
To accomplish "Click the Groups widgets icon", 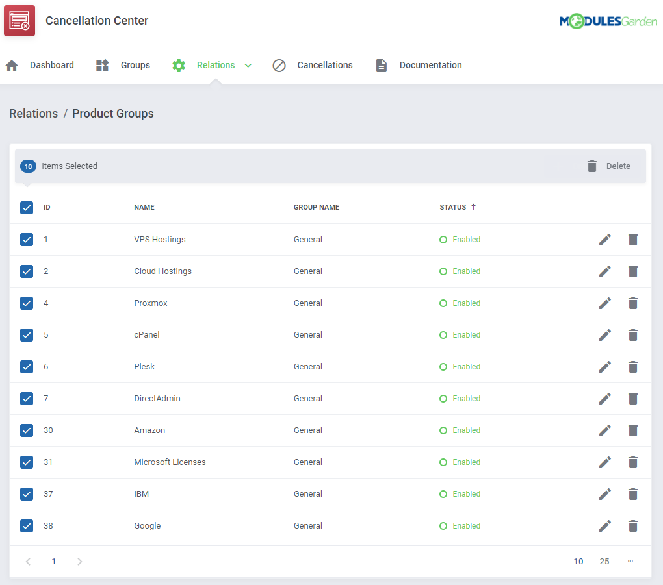I will click(102, 65).
